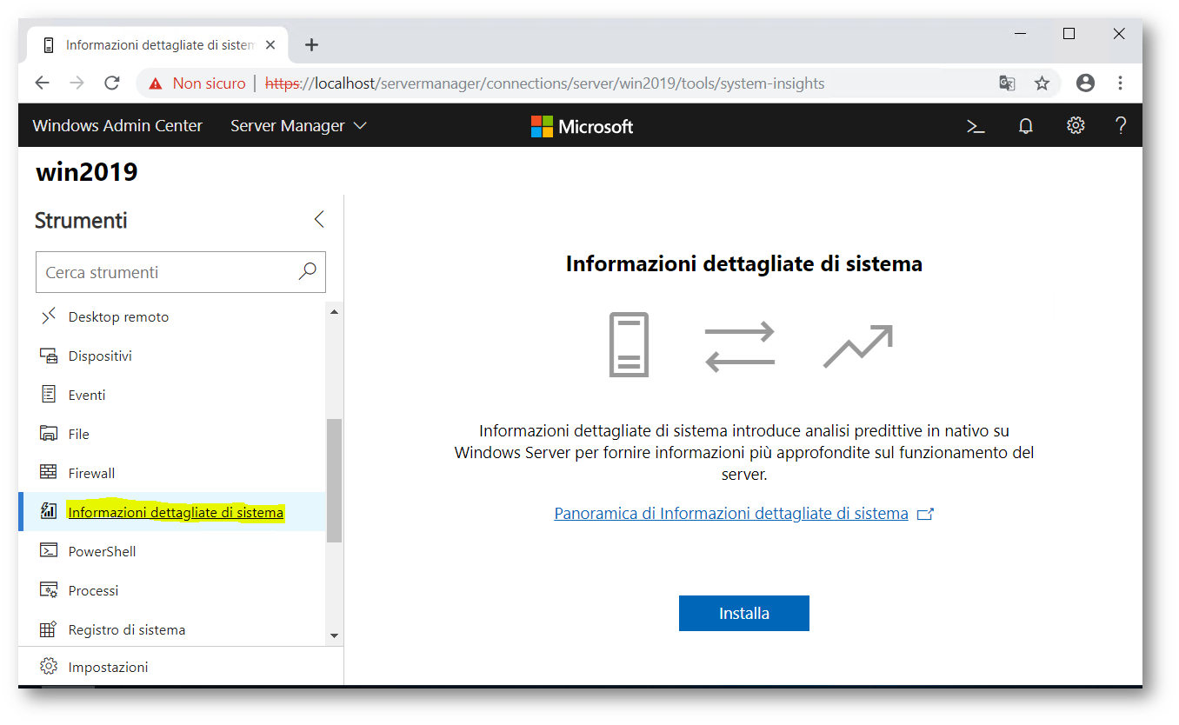Open the Chrome profile avatar

tap(1085, 83)
